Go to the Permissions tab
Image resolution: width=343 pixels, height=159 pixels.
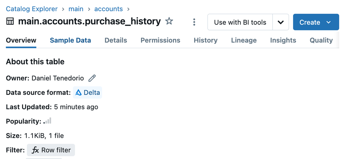(x=160, y=40)
